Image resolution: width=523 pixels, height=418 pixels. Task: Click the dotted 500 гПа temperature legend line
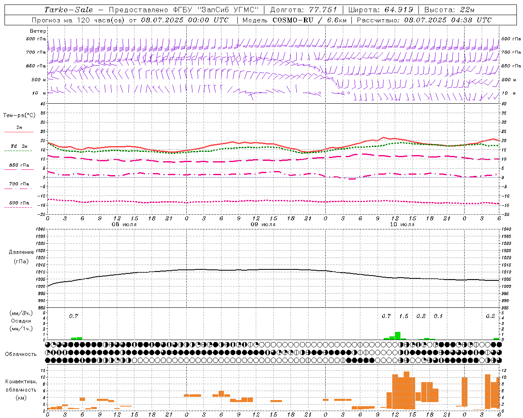click(x=18, y=207)
